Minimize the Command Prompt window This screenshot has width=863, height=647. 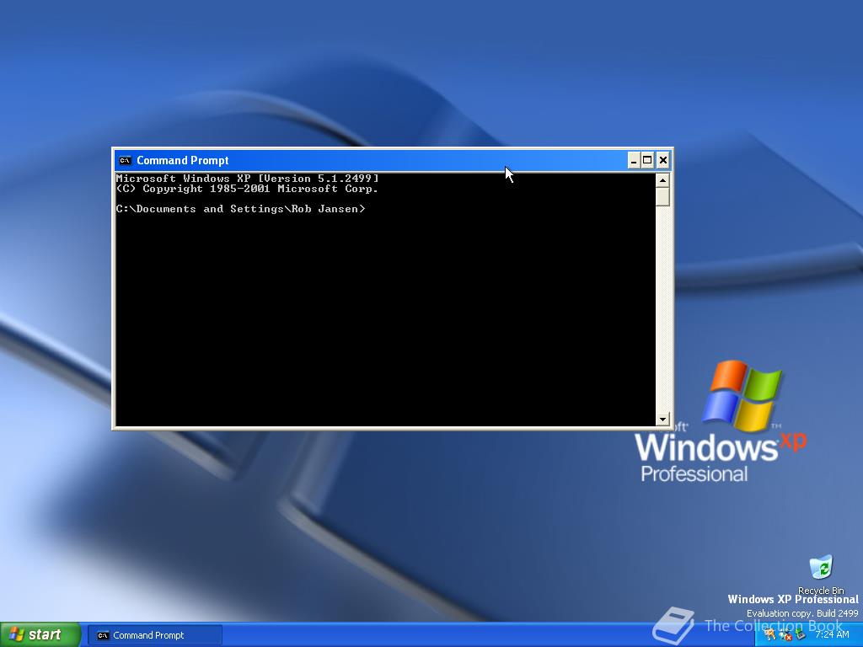coord(634,160)
